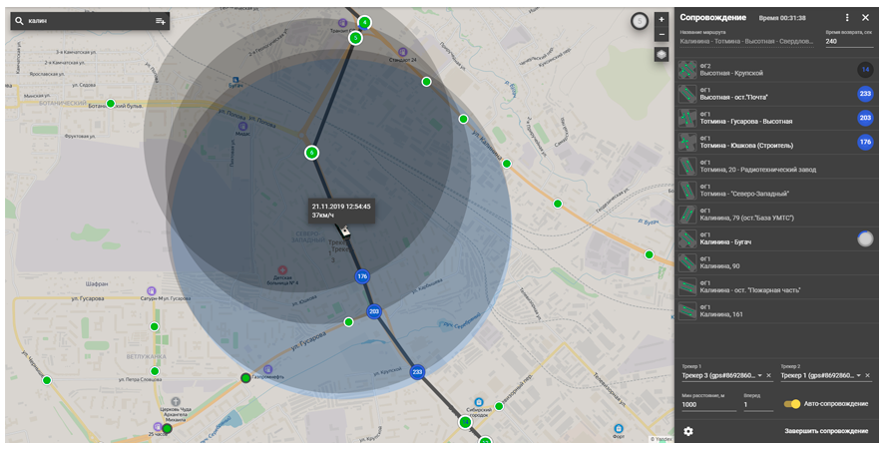Click blue stop marker 176 on map
This screenshot has width=883, height=449.
point(362,276)
